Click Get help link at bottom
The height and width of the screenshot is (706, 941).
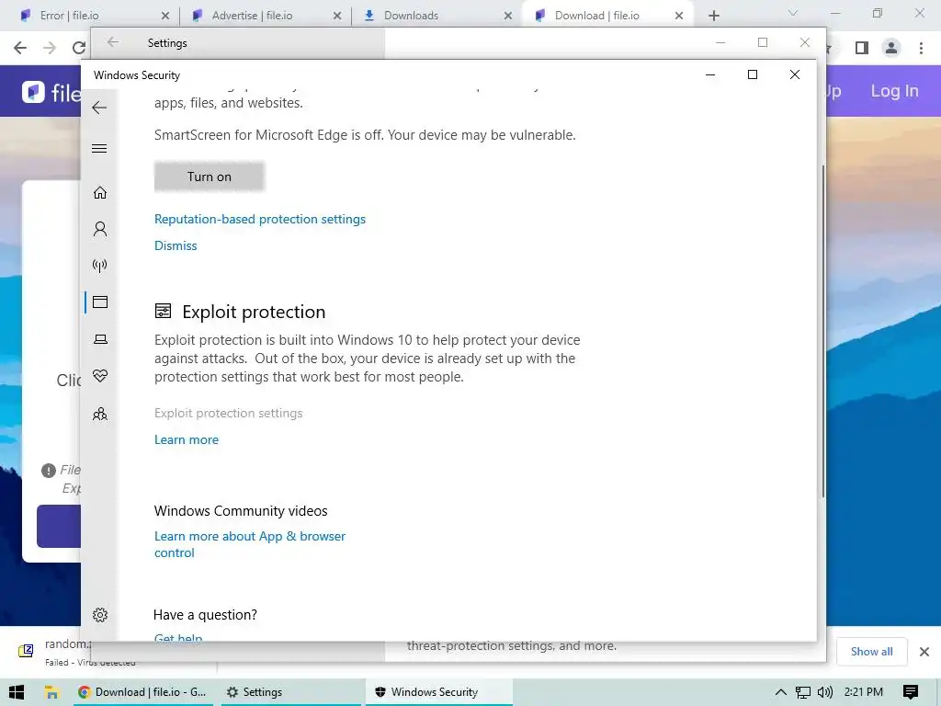point(177,637)
